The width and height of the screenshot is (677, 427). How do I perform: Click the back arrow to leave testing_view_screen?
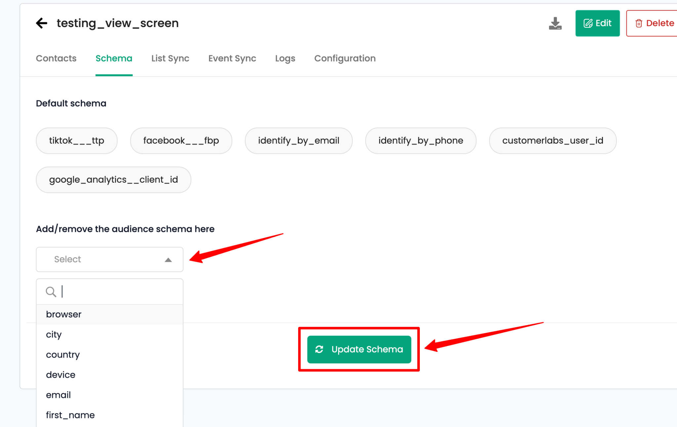point(41,23)
